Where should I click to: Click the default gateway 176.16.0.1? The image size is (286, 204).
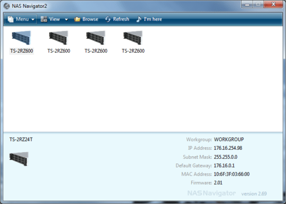(x=224, y=165)
